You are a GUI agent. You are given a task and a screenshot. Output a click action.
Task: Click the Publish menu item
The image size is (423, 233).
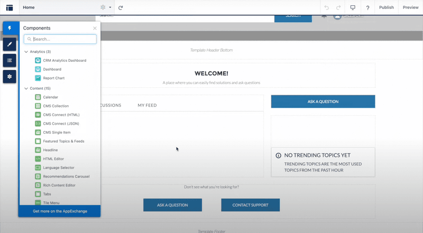(x=386, y=7)
